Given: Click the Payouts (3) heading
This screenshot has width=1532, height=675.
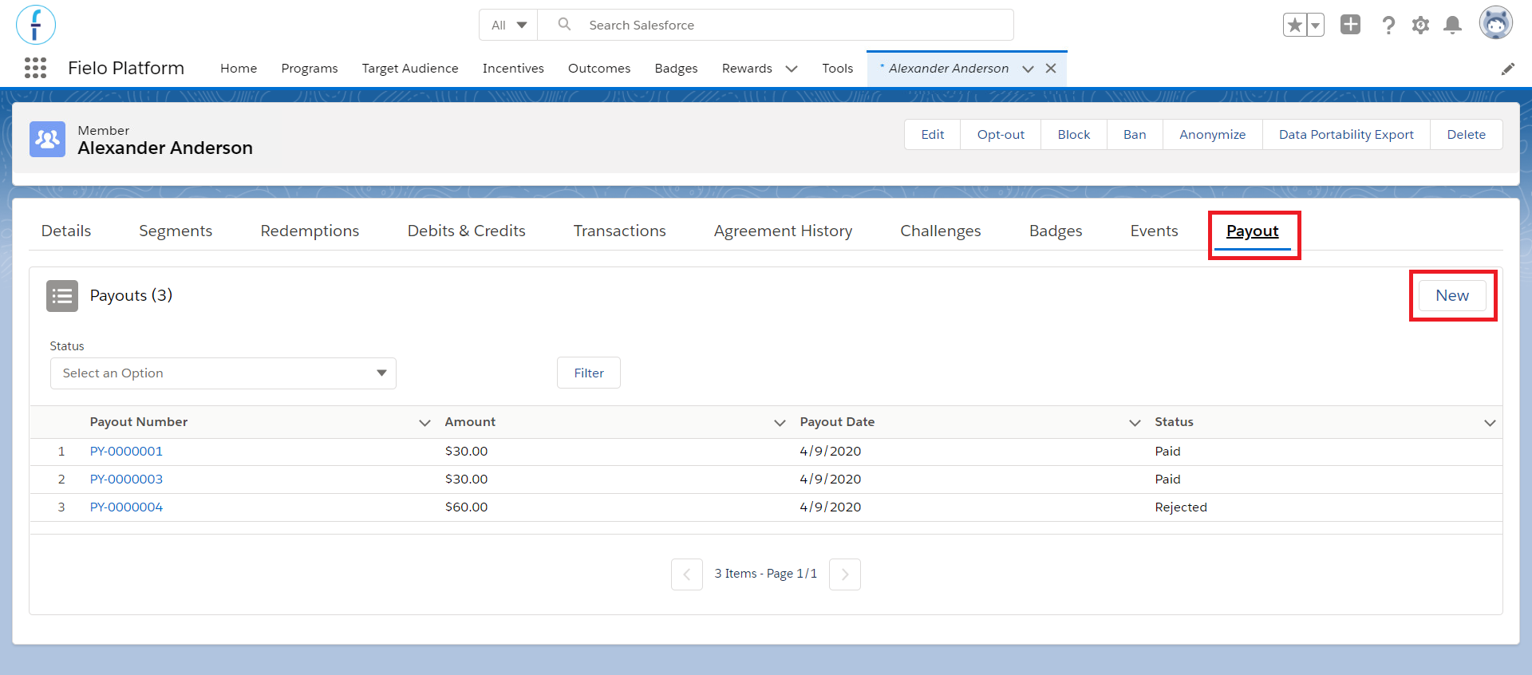Looking at the screenshot, I should (131, 295).
